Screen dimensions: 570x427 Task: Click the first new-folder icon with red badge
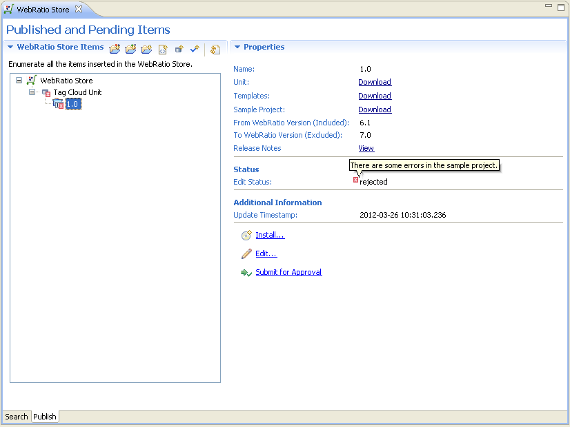tap(115, 49)
